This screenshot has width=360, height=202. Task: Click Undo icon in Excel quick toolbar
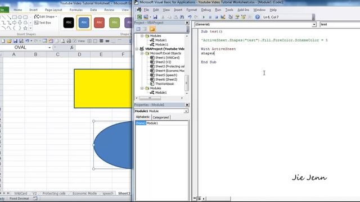(27, 41)
